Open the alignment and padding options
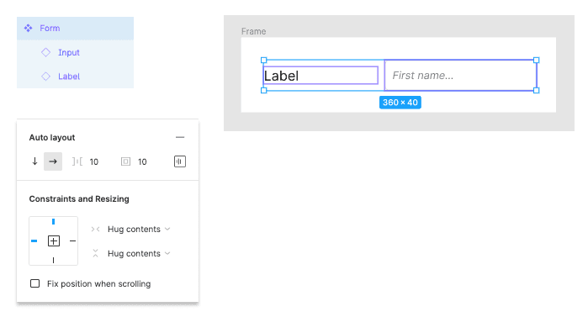This screenshot has height=333, width=588. tap(180, 161)
